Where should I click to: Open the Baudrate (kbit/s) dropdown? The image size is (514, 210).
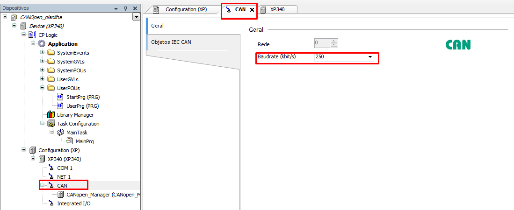(x=370, y=57)
